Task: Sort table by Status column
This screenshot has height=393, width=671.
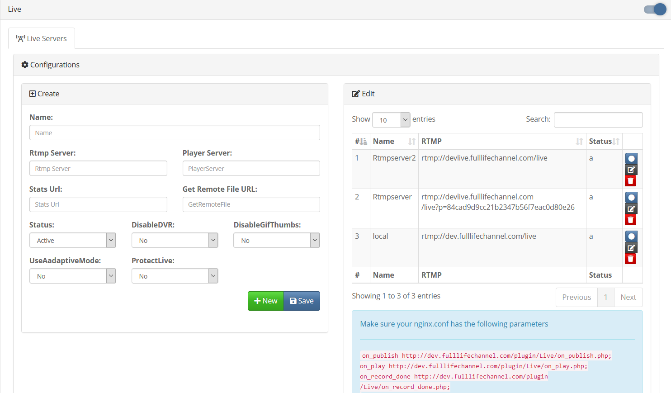Action: [604, 142]
